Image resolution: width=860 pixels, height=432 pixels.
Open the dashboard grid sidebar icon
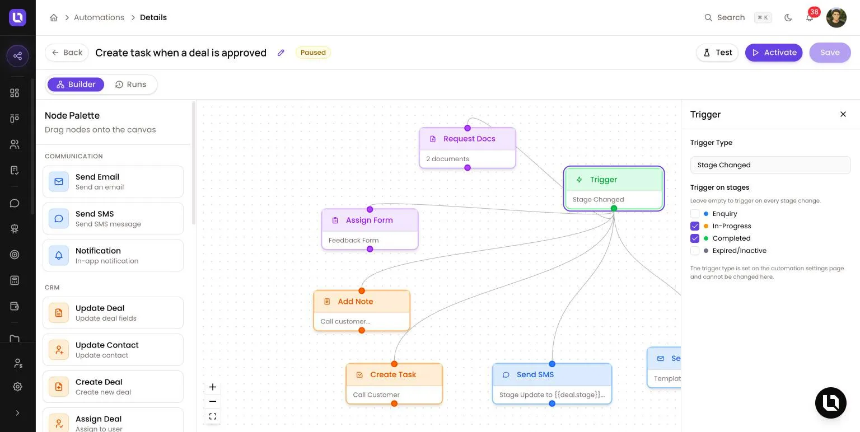[x=15, y=93]
